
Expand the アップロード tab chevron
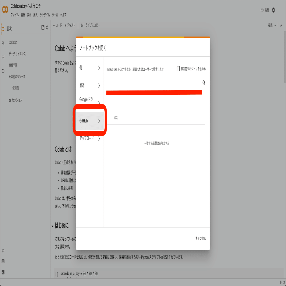pos(99,139)
